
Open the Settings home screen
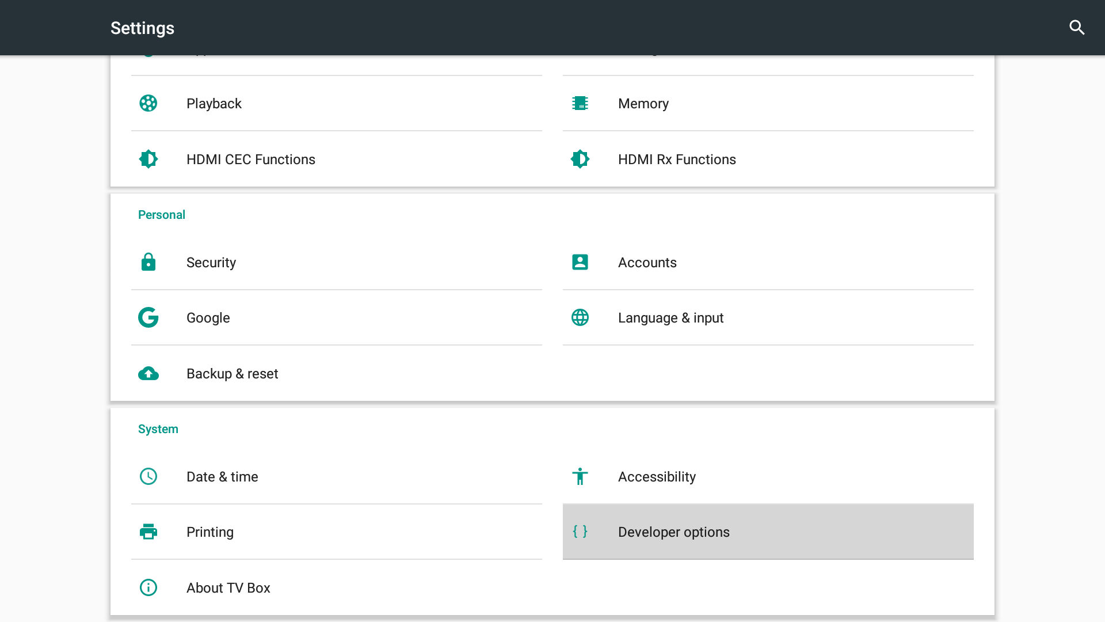click(142, 27)
